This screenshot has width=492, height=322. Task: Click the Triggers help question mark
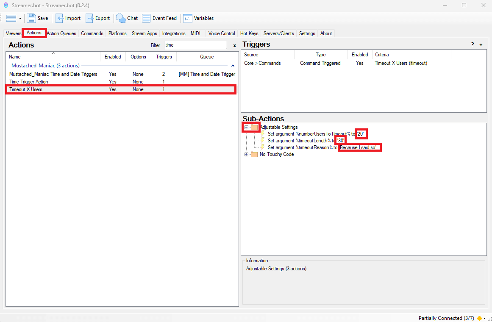pos(473,44)
